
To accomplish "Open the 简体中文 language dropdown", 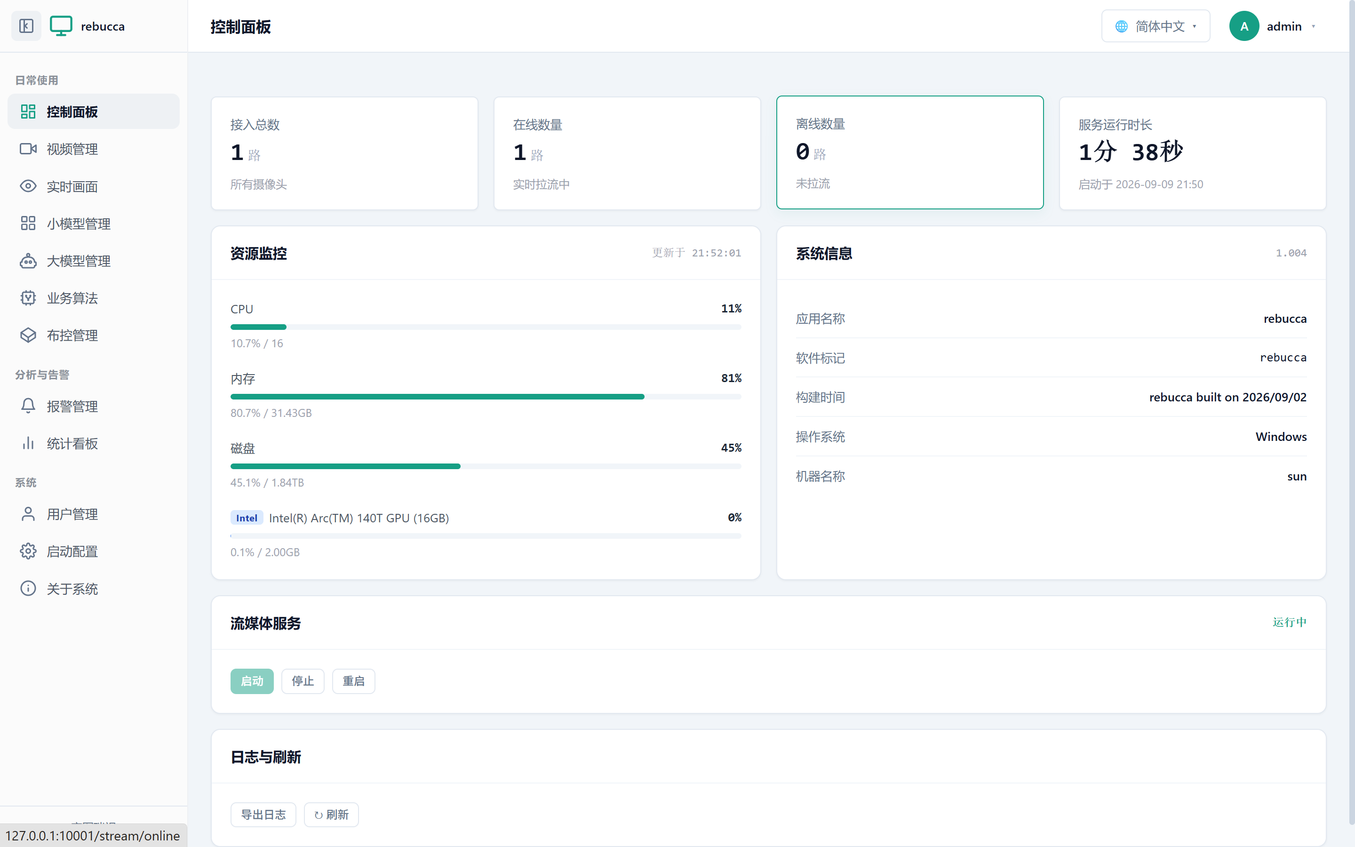I will click(1156, 26).
